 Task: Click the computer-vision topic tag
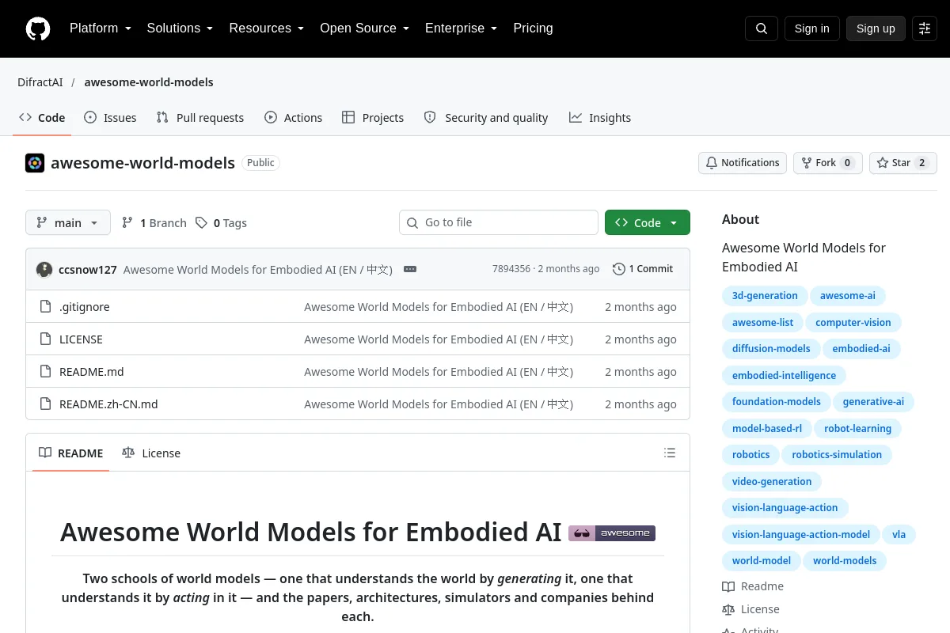853,323
